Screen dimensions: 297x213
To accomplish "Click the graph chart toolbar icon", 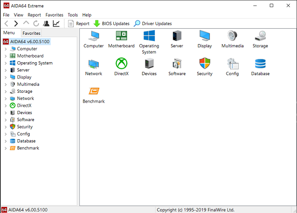I will click(x=56, y=24).
